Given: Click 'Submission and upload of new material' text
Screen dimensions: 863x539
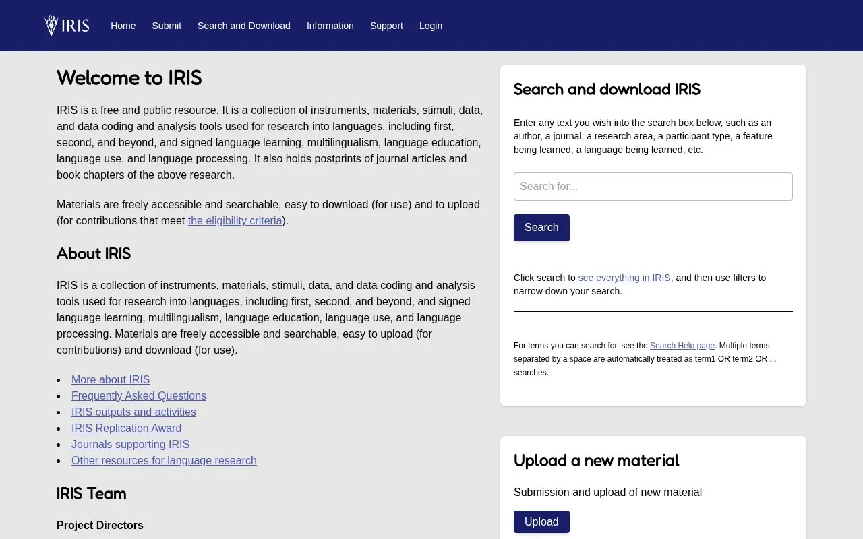Looking at the screenshot, I should [x=607, y=493].
